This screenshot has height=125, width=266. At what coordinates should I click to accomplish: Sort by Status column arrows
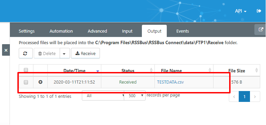pyautogui.click(x=151, y=70)
